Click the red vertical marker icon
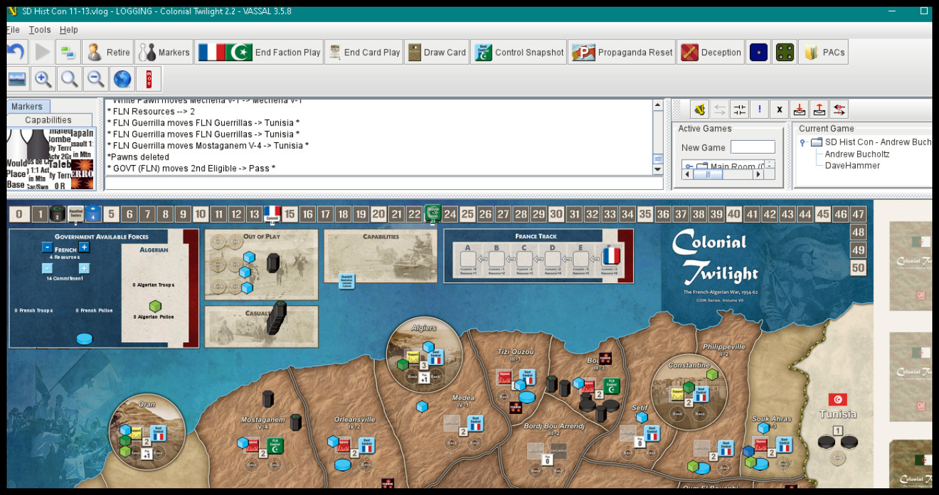Image resolution: width=939 pixels, height=495 pixels. click(x=148, y=79)
